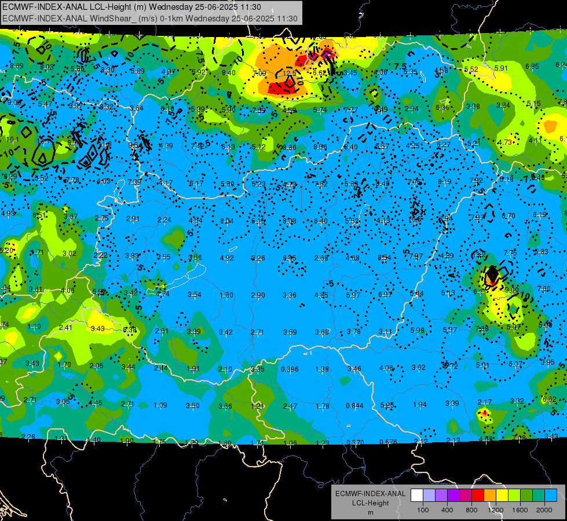Click the wind shear value 5.44

tap(416, 293)
